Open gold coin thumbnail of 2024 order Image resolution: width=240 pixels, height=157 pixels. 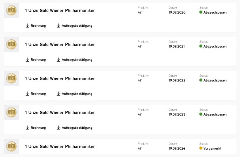[x=11, y=147]
